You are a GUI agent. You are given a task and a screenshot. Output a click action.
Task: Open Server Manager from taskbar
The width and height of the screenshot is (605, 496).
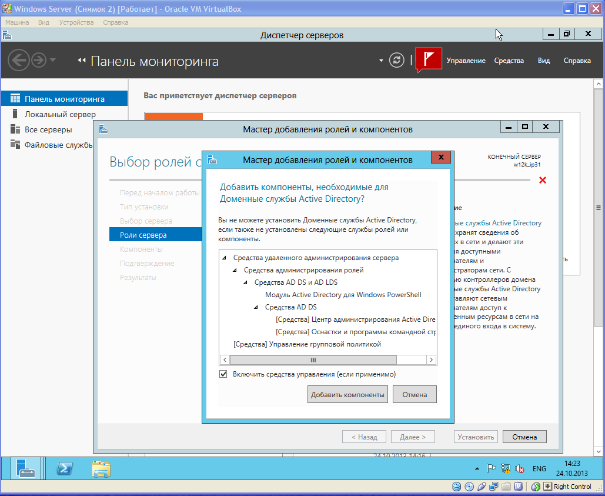pos(26,468)
